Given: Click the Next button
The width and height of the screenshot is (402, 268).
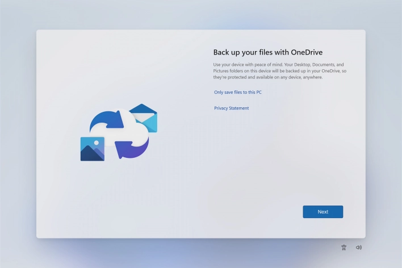Looking at the screenshot, I should click(x=323, y=212).
